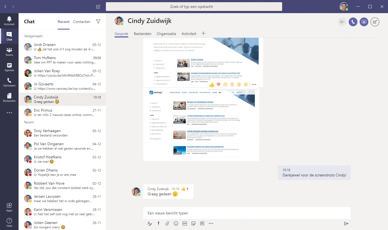Viewport: 388px width, 230px height.
Task: Start an audio call with Cindy
Action: (x=353, y=22)
